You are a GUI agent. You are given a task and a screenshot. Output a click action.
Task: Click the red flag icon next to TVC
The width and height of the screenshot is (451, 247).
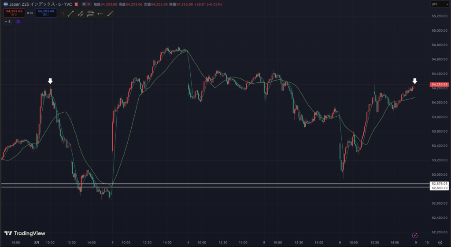pyautogui.click(x=76, y=4)
